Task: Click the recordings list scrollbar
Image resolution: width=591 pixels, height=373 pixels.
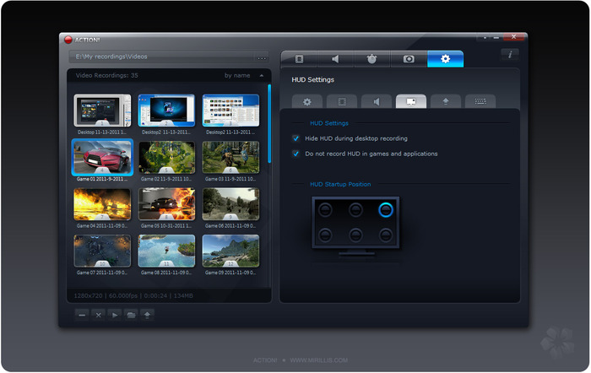Action: (x=269, y=122)
